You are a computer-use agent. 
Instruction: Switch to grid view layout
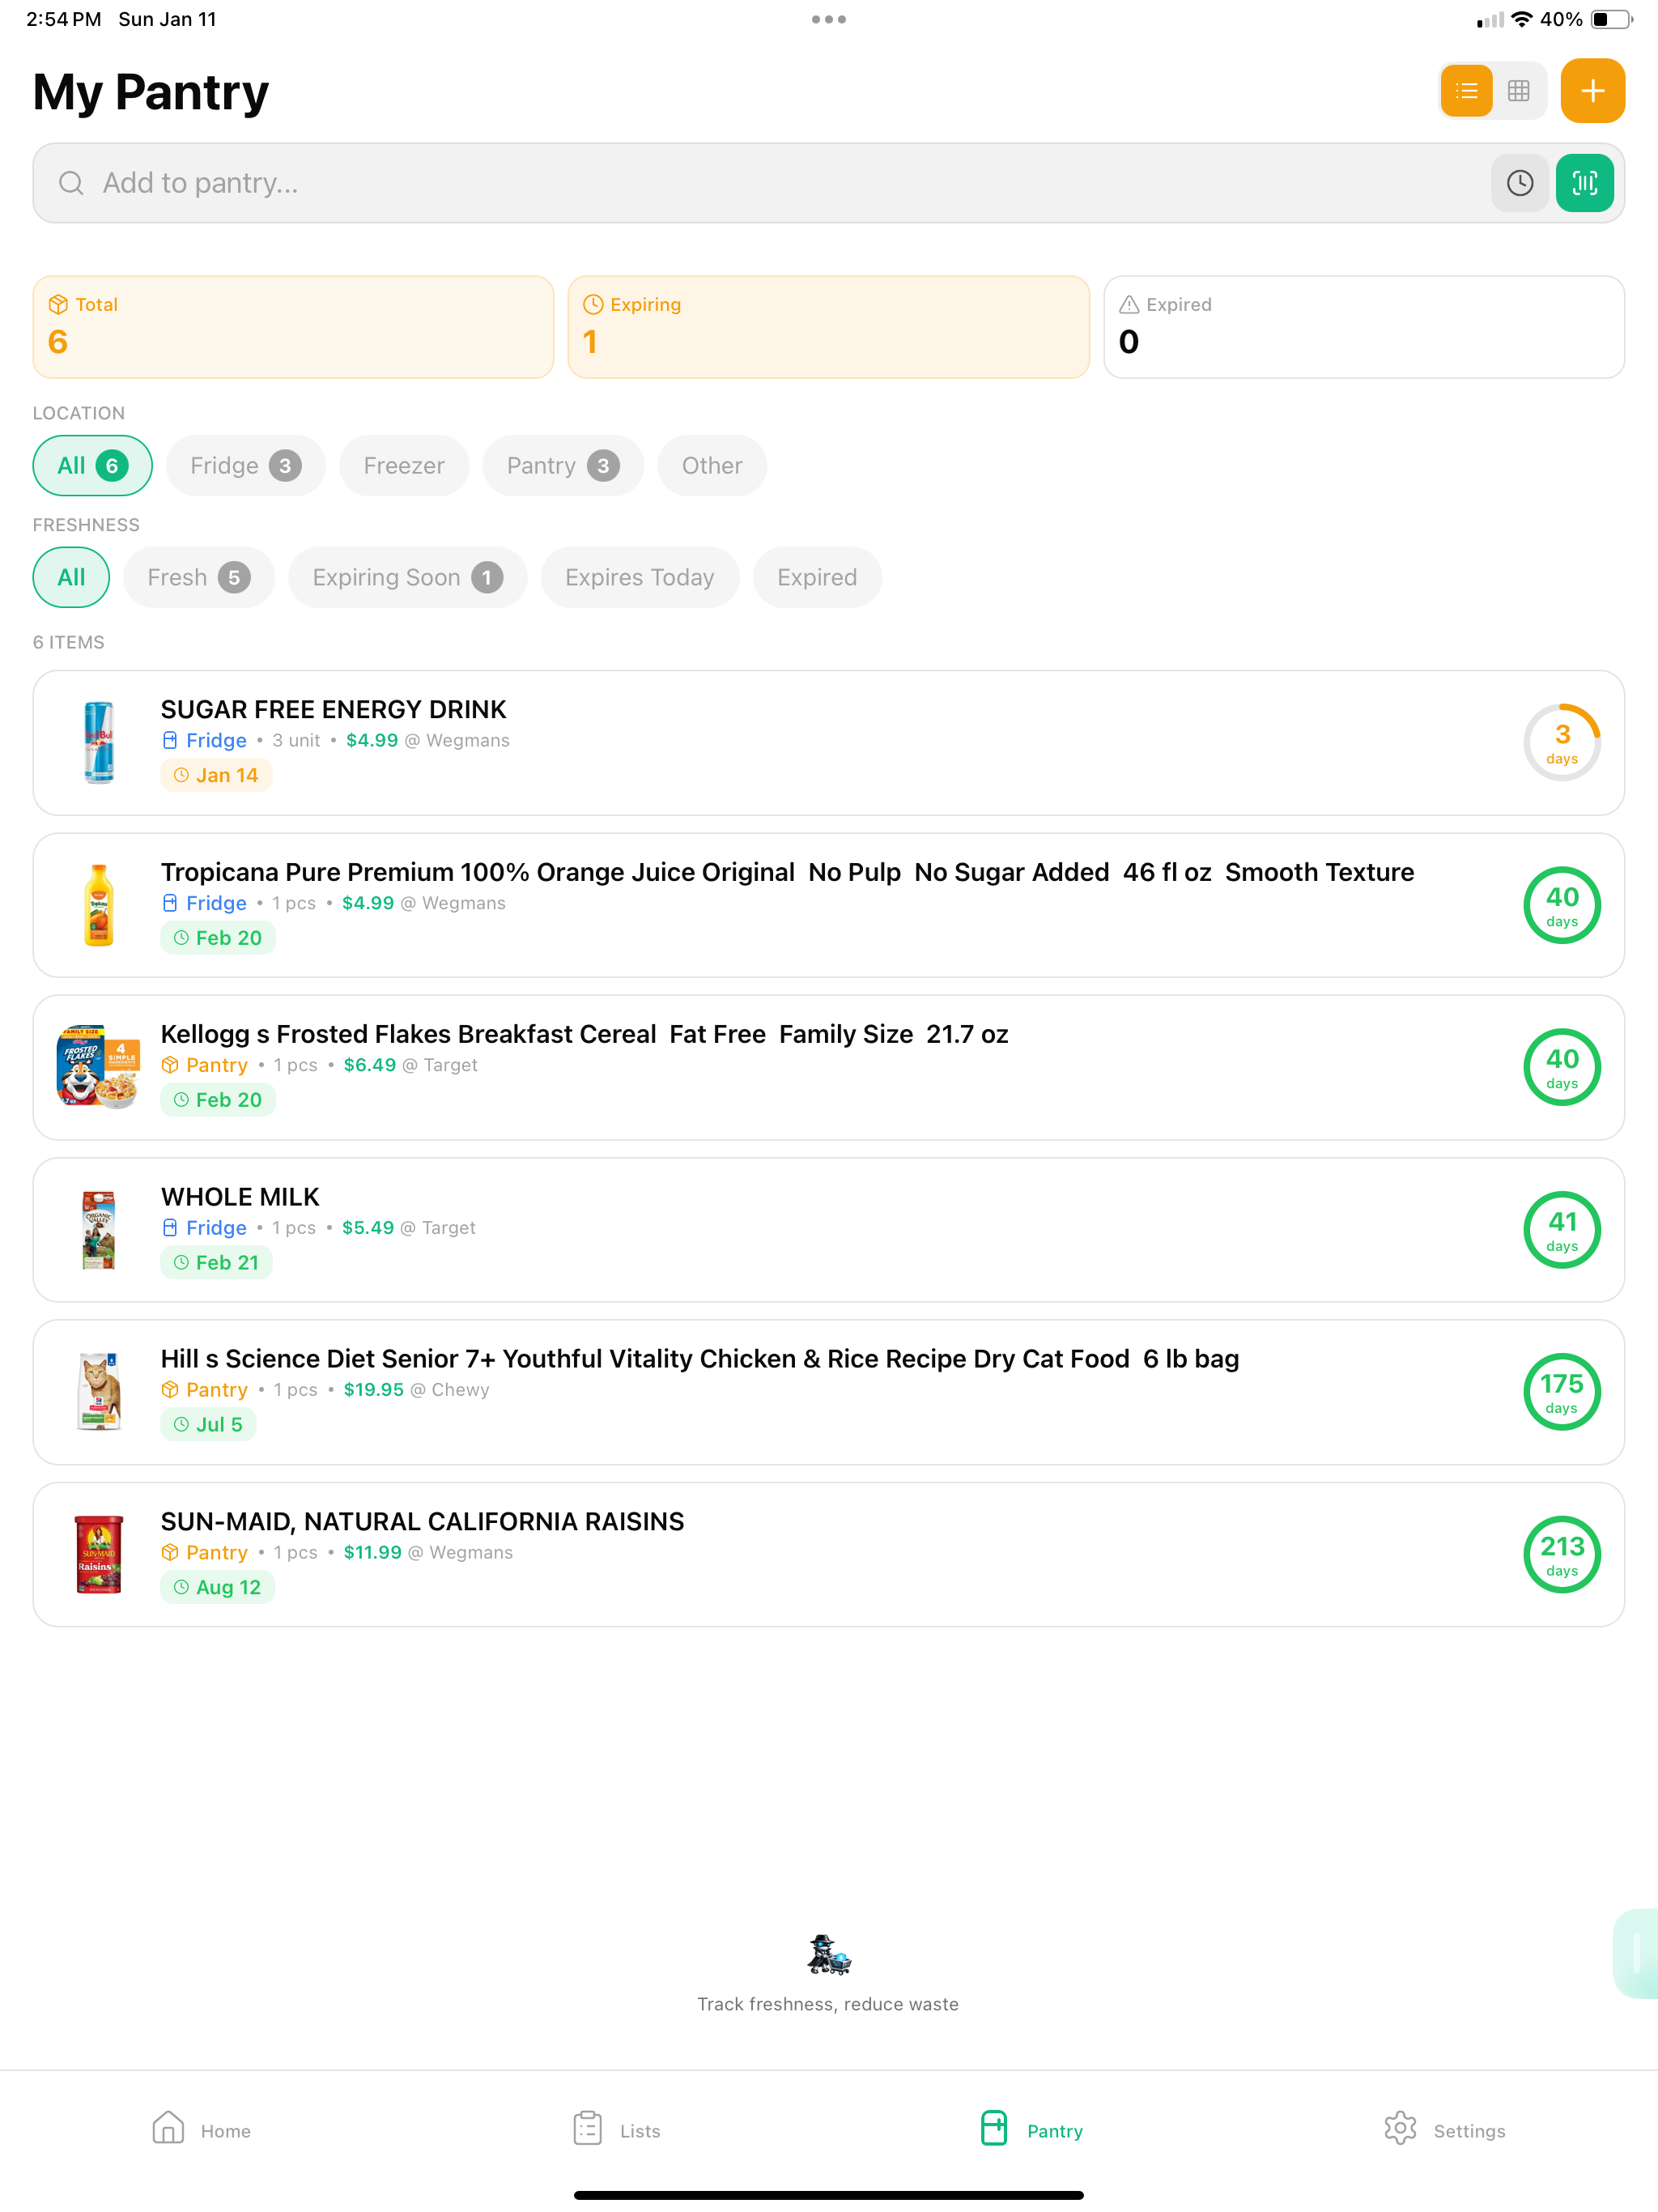[1518, 91]
